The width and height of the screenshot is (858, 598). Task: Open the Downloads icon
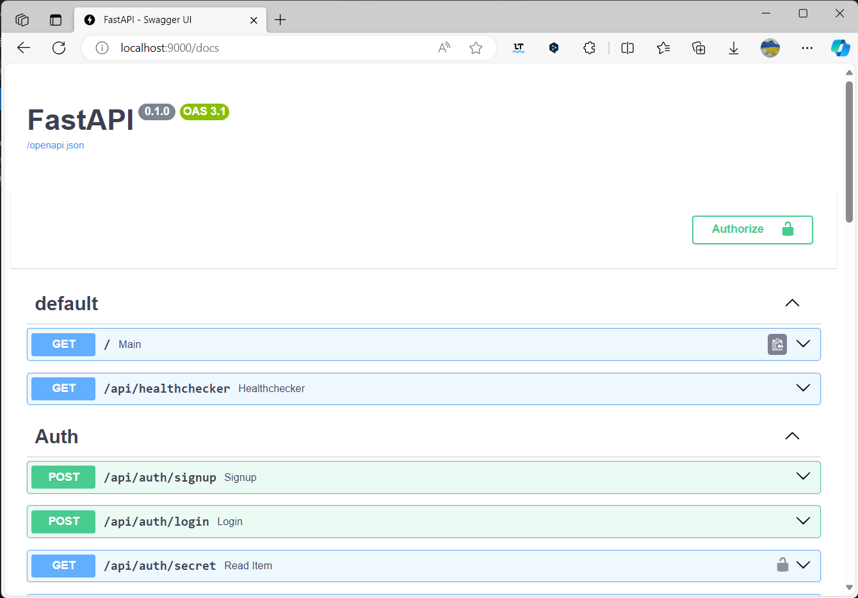734,48
